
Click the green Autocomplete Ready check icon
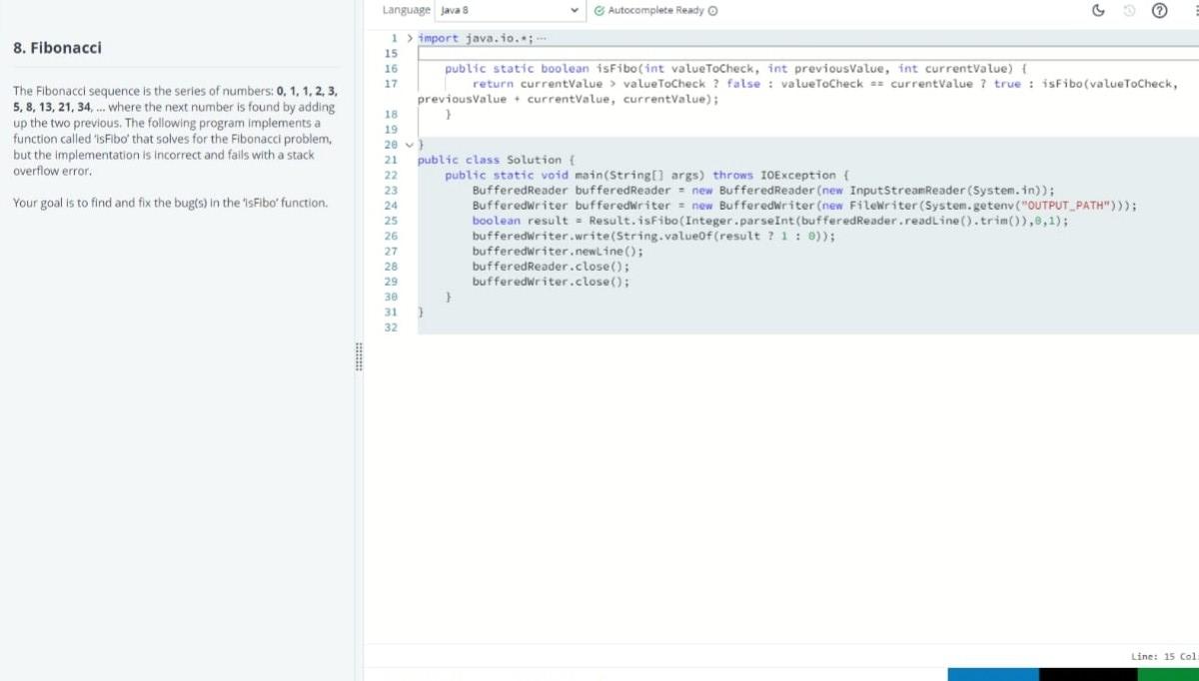(x=599, y=10)
